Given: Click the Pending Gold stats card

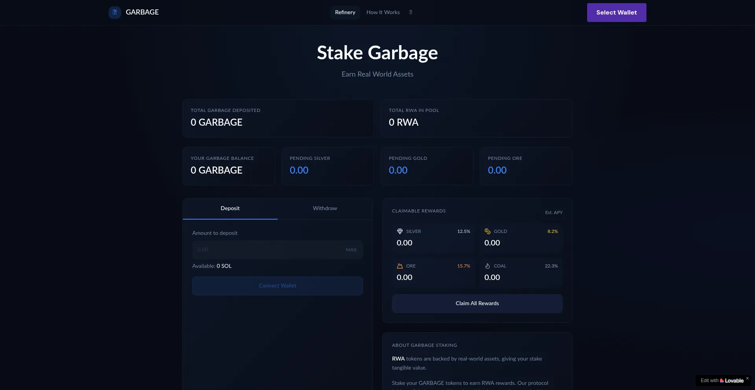Looking at the screenshot, I should pyautogui.click(x=427, y=166).
